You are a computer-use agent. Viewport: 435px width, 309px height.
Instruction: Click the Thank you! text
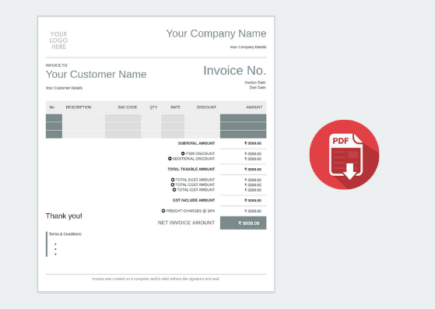pyautogui.click(x=64, y=216)
